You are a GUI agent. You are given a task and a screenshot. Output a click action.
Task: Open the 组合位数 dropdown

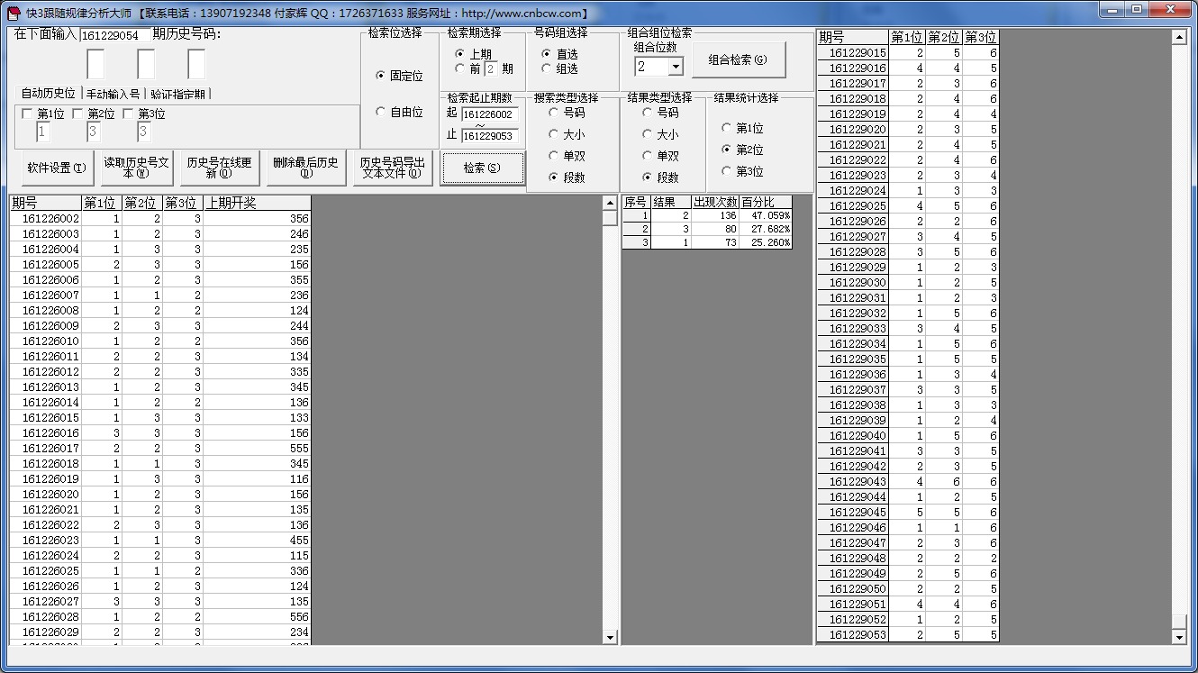coord(676,67)
